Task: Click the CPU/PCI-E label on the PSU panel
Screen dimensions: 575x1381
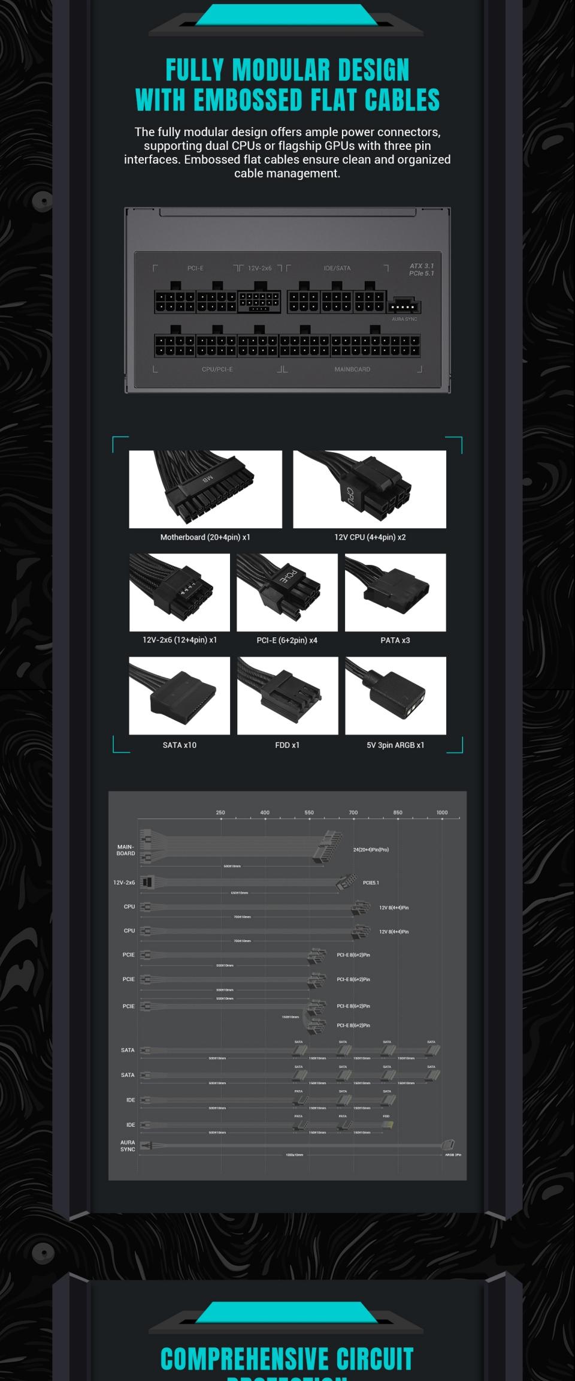Action: [x=217, y=369]
